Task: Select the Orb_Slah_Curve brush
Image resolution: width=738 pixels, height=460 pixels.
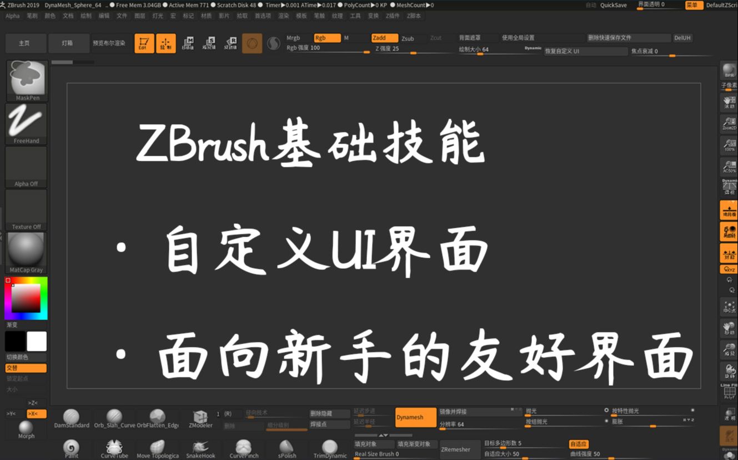Action: [114, 419]
